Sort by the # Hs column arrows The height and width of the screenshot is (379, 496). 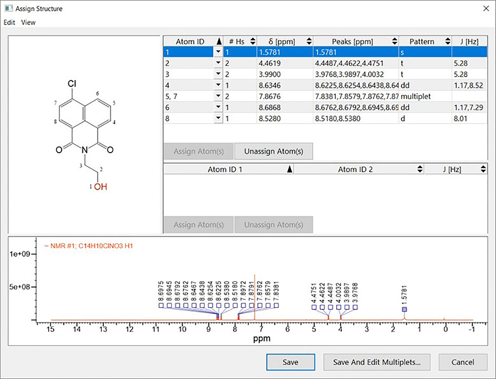point(253,42)
